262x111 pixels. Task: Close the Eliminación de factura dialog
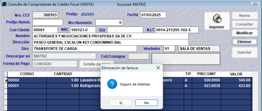(x=158, y=68)
